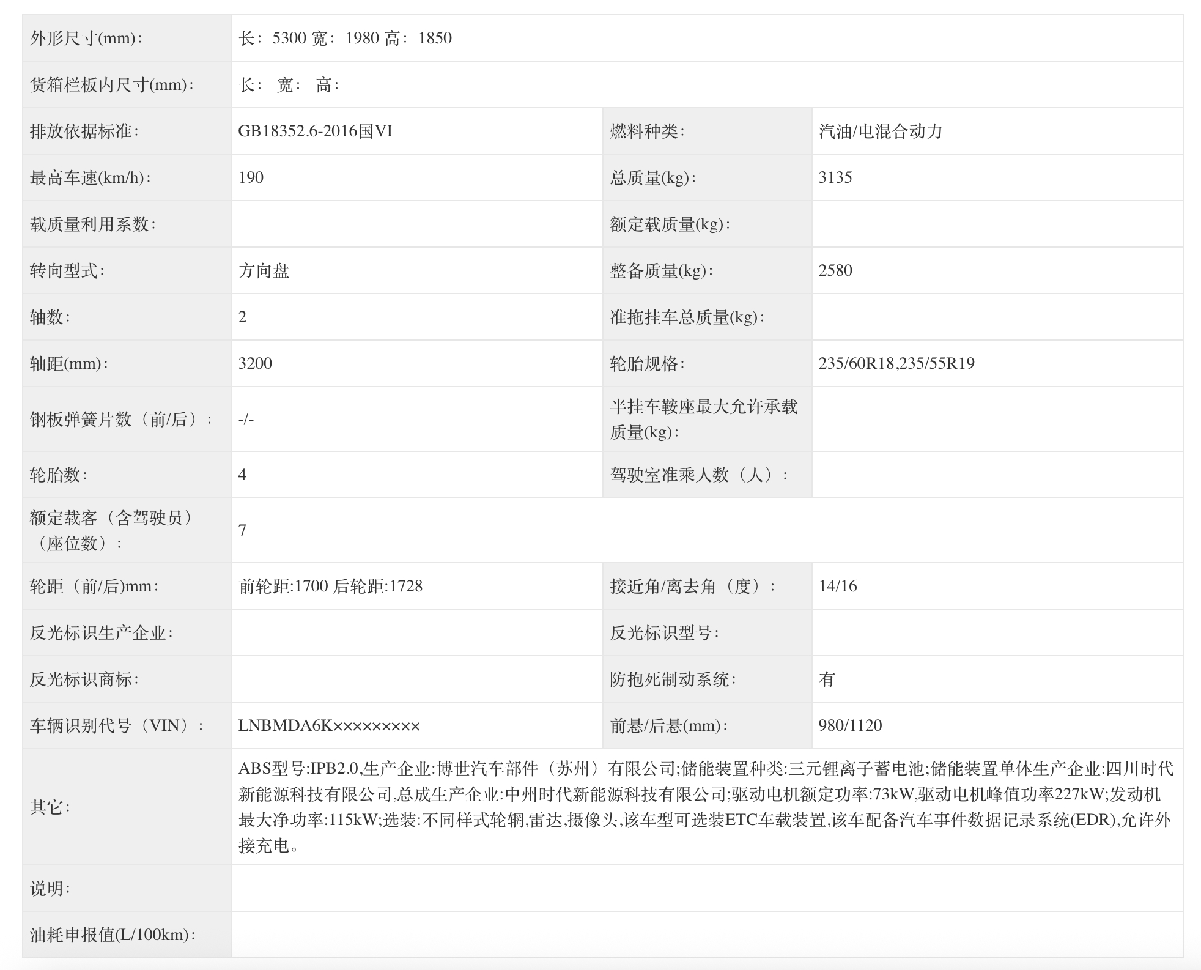Screen dimensions: 1201x970
Task: Click the wheelbase value 3200
Action: coord(255,364)
